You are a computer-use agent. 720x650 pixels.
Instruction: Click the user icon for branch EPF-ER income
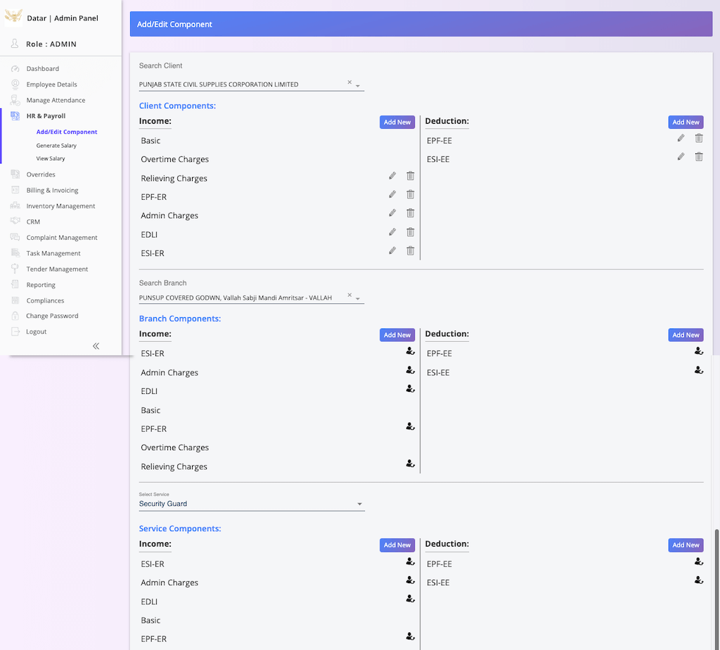pos(411,426)
